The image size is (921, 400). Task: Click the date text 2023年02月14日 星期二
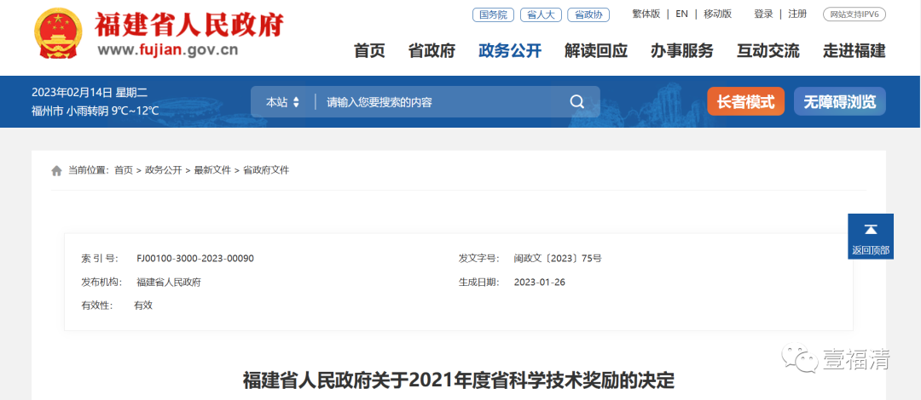90,93
